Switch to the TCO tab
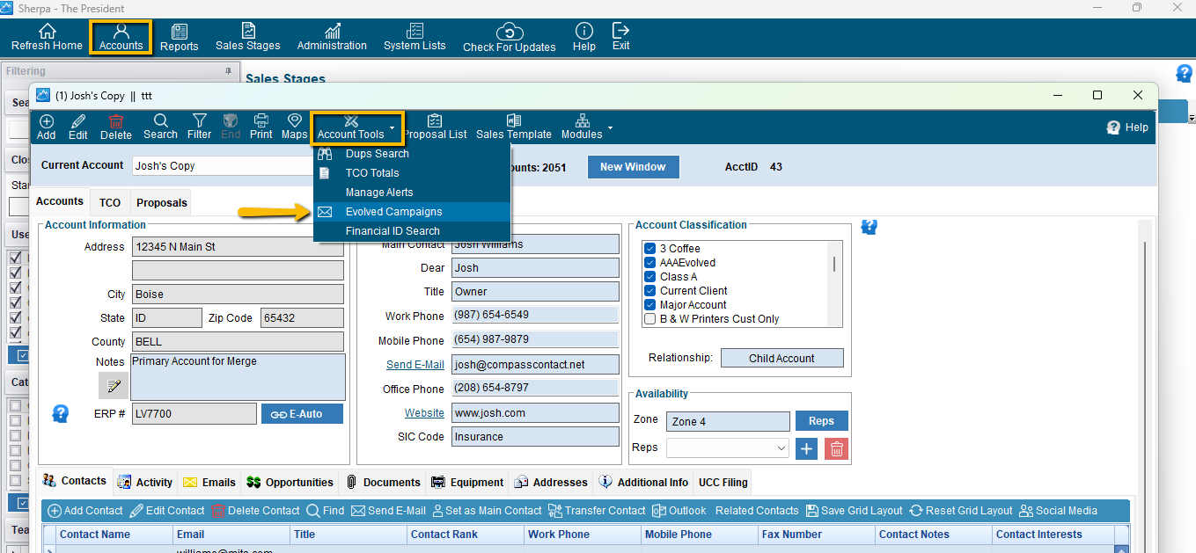The width and height of the screenshot is (1196, 553). (110, 203)
